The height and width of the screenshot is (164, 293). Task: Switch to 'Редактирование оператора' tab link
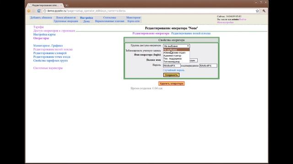[151, 33]
